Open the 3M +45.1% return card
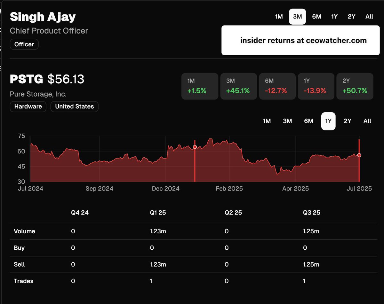384x304 pixels. coord(239,86)
